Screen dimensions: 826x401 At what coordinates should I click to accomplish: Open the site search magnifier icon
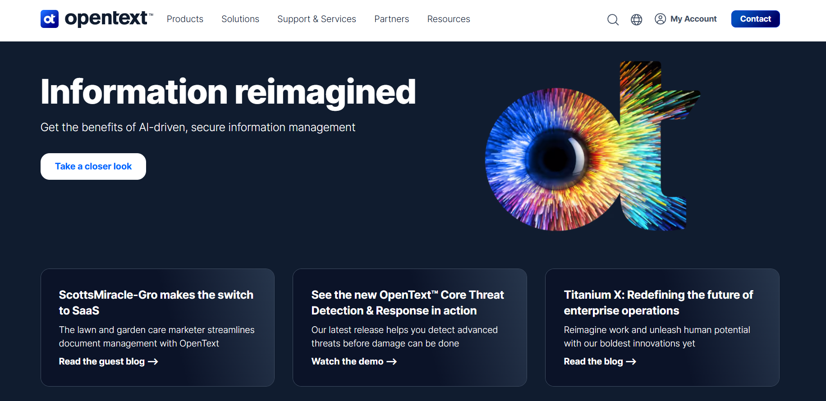tap(613, 19)
